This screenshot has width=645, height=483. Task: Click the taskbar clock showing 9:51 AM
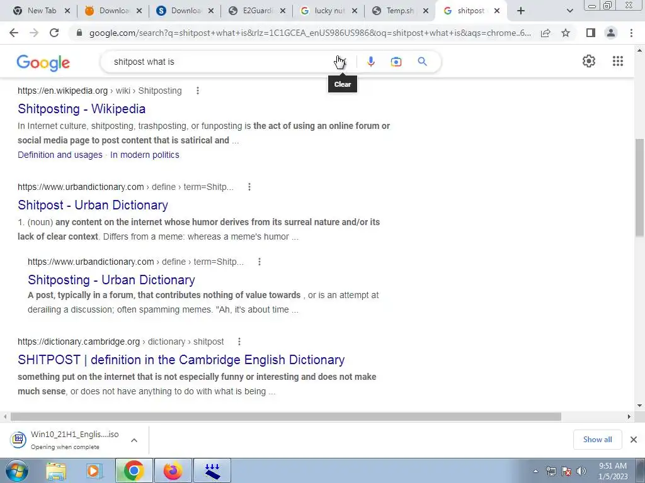tap(613, 471)
